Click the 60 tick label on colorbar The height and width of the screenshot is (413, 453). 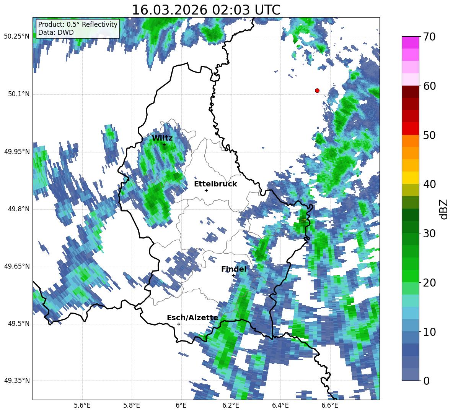[429, 86]
